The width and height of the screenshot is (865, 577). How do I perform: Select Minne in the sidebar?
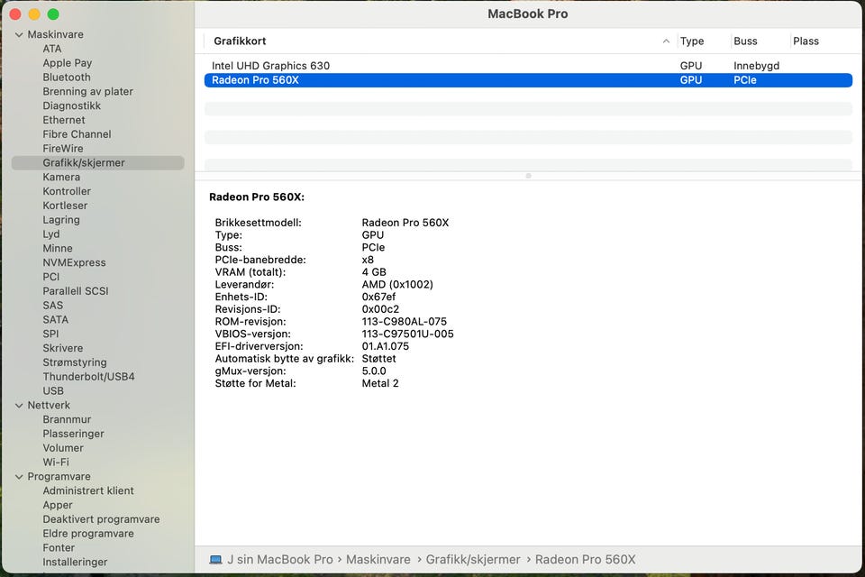point(58,249)
